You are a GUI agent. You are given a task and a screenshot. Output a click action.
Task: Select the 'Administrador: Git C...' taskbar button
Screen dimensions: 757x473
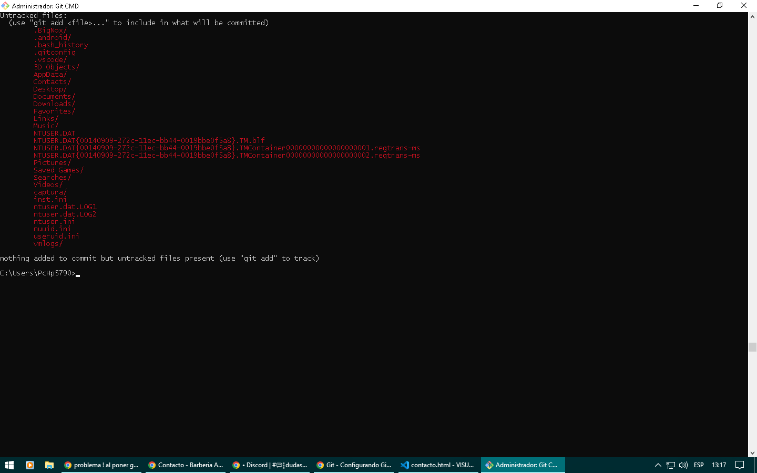[523, 465]
